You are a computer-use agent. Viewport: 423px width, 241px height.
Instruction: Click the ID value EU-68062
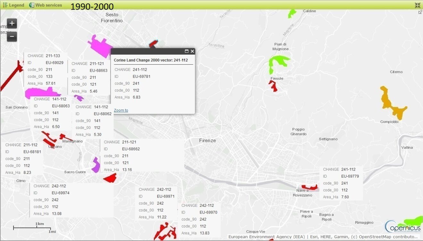point(103,114)
